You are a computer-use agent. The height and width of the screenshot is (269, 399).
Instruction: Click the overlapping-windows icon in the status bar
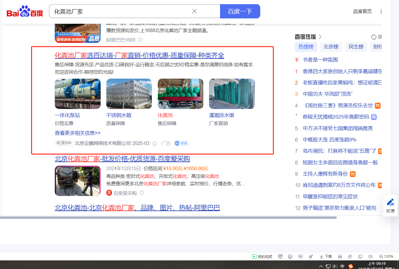pyautogui.click(x=360, y=257)
